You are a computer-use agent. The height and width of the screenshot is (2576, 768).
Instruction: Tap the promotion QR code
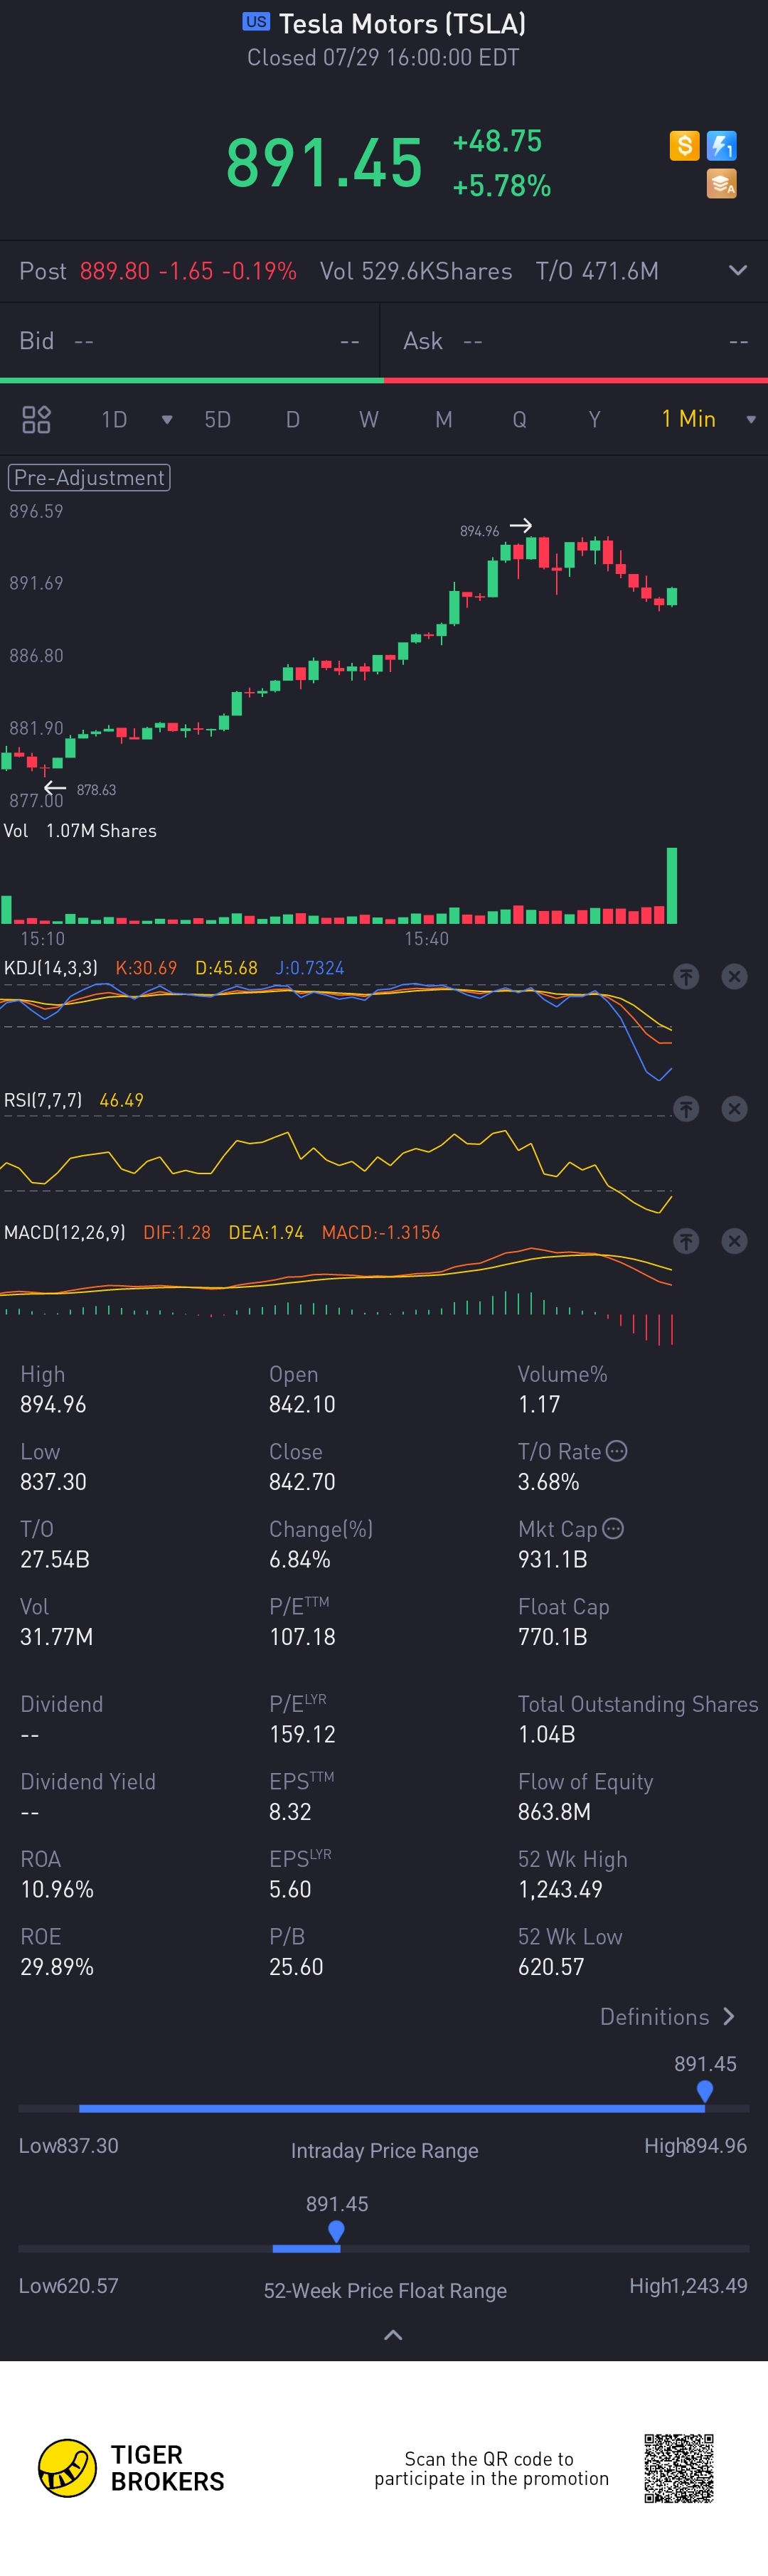(x=678, y=2468)
